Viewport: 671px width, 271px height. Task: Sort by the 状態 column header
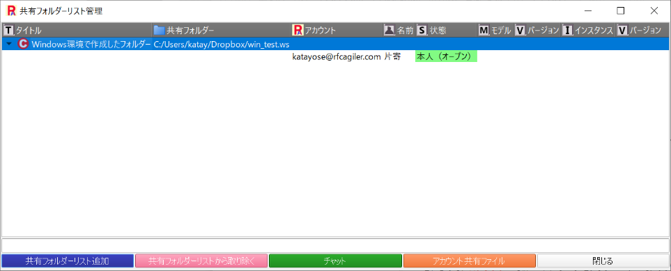coord(446,31)
